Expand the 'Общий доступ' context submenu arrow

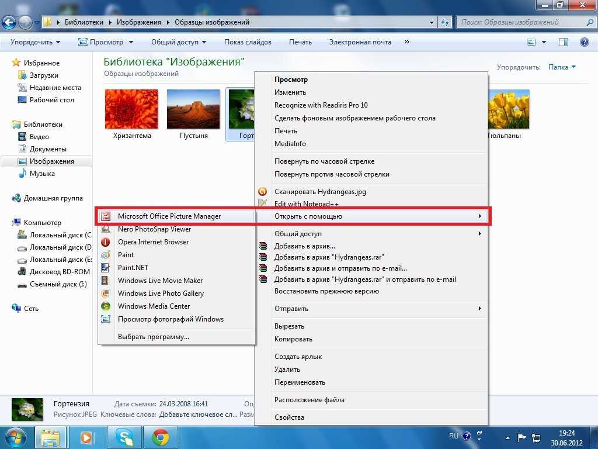click(x=480, y=234)
